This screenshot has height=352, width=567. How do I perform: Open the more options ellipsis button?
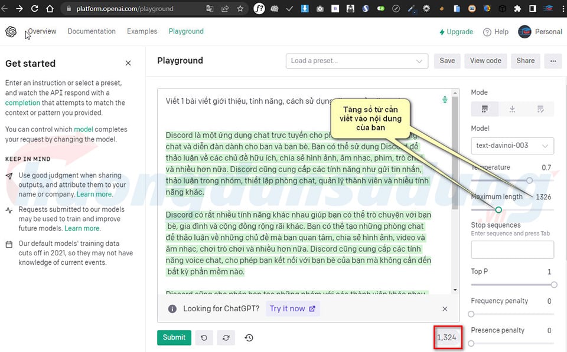[553, 61]
